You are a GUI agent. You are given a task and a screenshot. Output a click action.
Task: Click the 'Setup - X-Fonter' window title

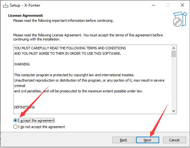click(x=25, y=5)
